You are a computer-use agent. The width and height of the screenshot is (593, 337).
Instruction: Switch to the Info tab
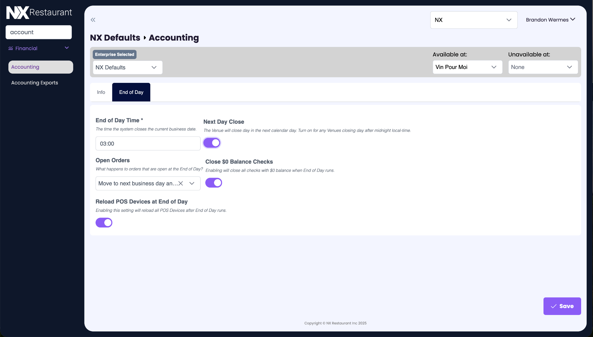pyautogui.click(x=101, y=92)
